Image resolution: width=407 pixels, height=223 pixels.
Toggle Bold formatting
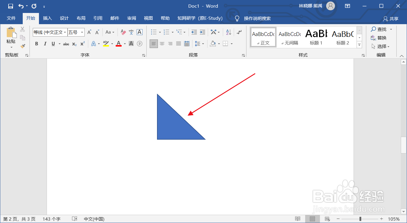(37, 44)
